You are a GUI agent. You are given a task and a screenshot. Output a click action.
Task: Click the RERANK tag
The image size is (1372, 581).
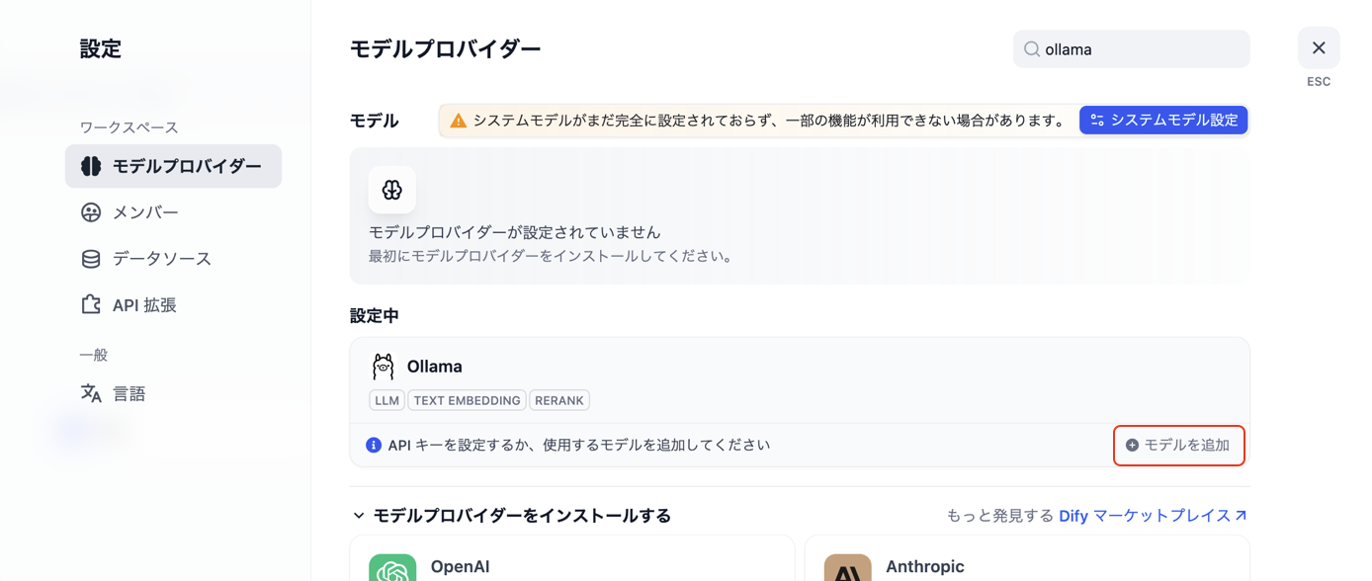pos(559,400)
